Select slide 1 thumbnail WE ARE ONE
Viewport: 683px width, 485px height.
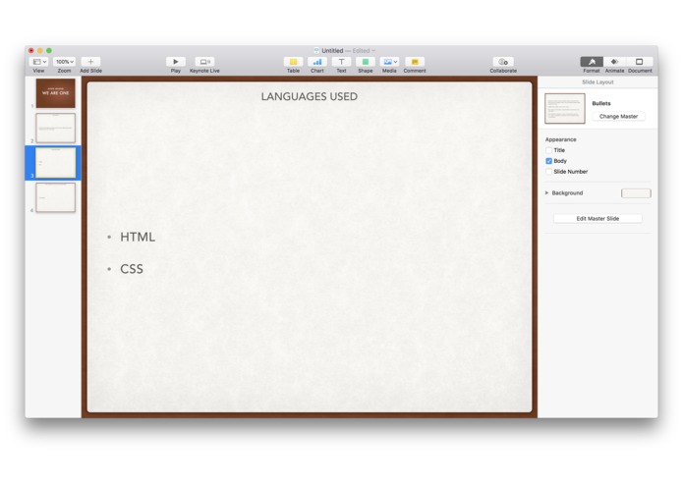coord(56,93)
